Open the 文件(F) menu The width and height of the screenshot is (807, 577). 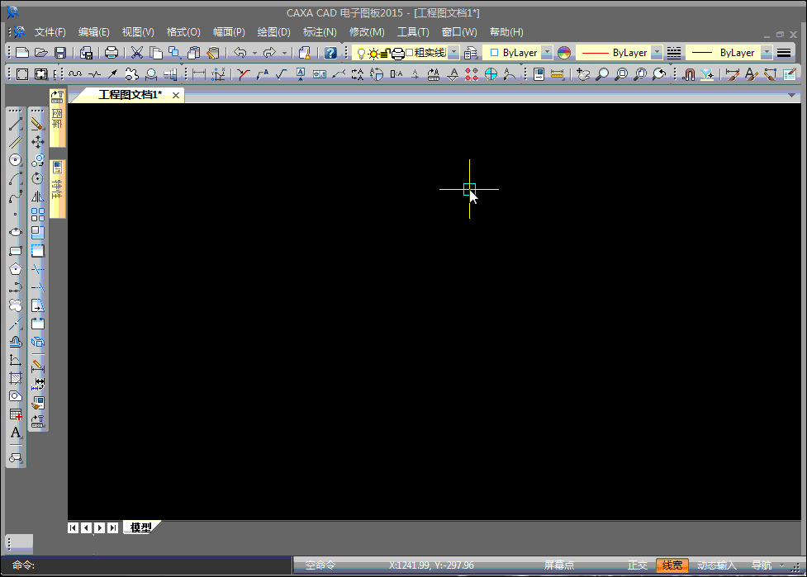coord(50,32)
